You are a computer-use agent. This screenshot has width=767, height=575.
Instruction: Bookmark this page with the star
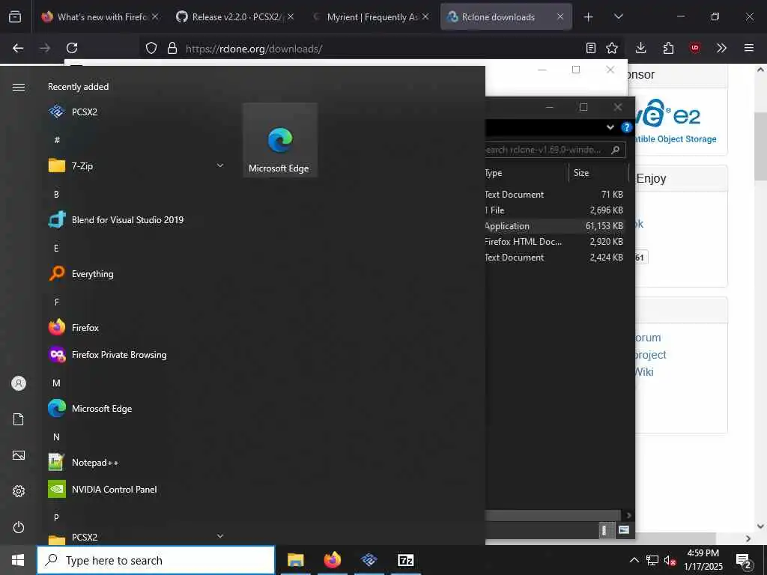pyautogui.click(x=611, y=48)
